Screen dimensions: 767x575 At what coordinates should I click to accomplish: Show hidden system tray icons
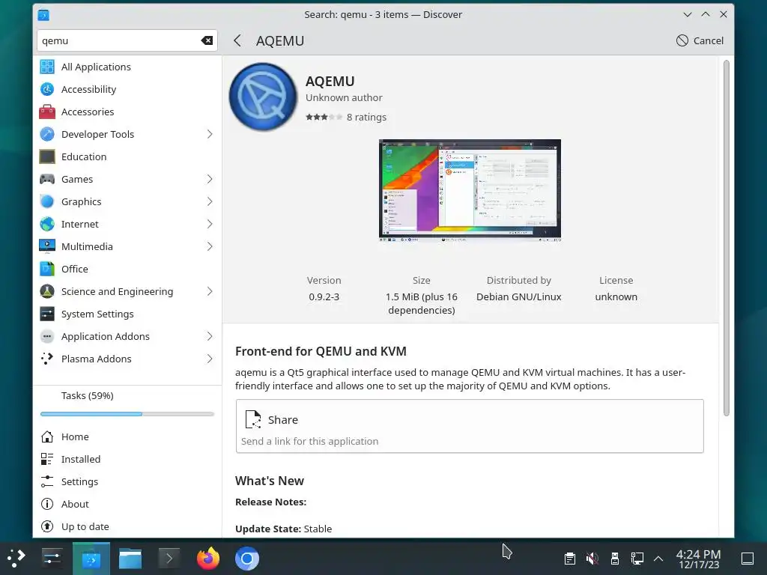tap(658, 559)
